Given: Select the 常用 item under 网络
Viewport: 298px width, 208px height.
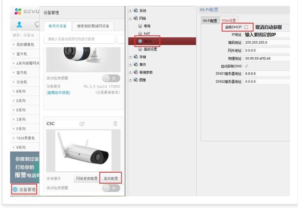Looking at the screenshot, I should click(144, 26).
